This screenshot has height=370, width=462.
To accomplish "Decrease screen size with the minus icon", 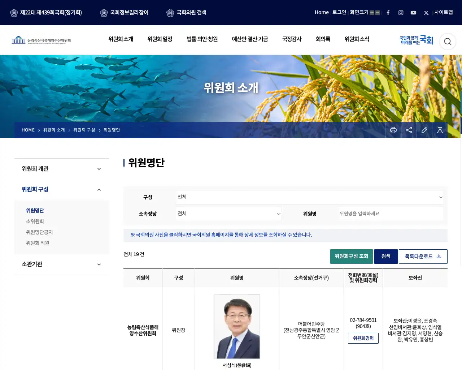I will click(378, 13).
